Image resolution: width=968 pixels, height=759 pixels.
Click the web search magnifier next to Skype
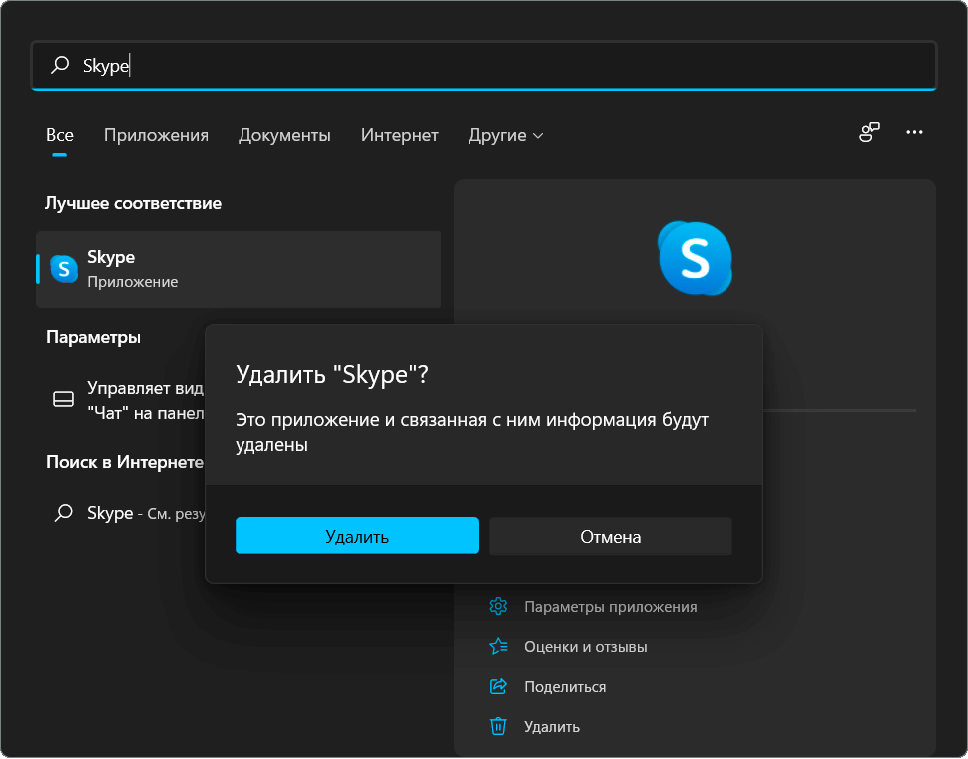tap(63, 513)
